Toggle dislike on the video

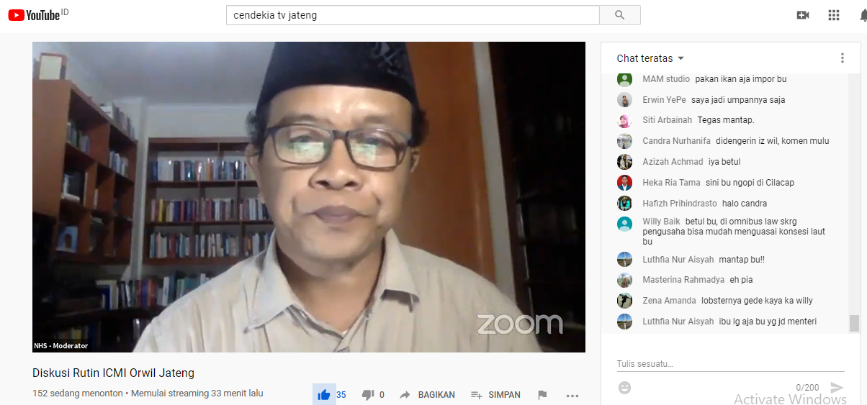368,395
